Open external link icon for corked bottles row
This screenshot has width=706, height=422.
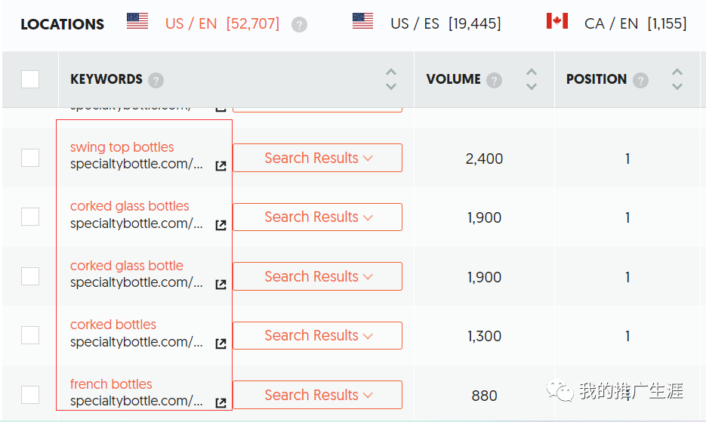220,343
